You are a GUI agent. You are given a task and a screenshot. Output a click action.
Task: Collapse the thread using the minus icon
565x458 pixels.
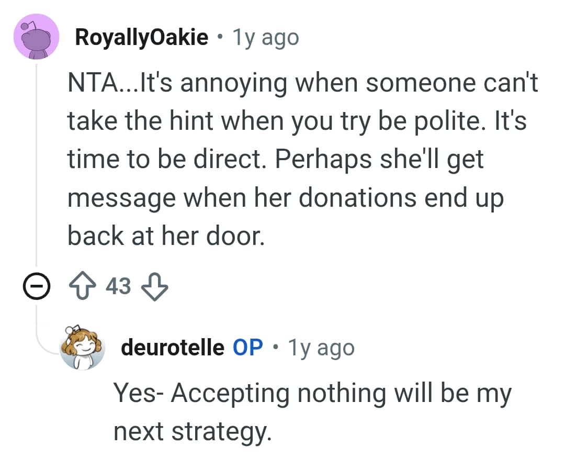tap(36, 286)
